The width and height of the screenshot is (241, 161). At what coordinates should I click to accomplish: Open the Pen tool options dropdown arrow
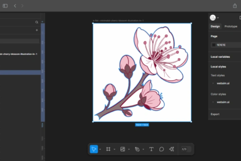[x=143, y=149]
